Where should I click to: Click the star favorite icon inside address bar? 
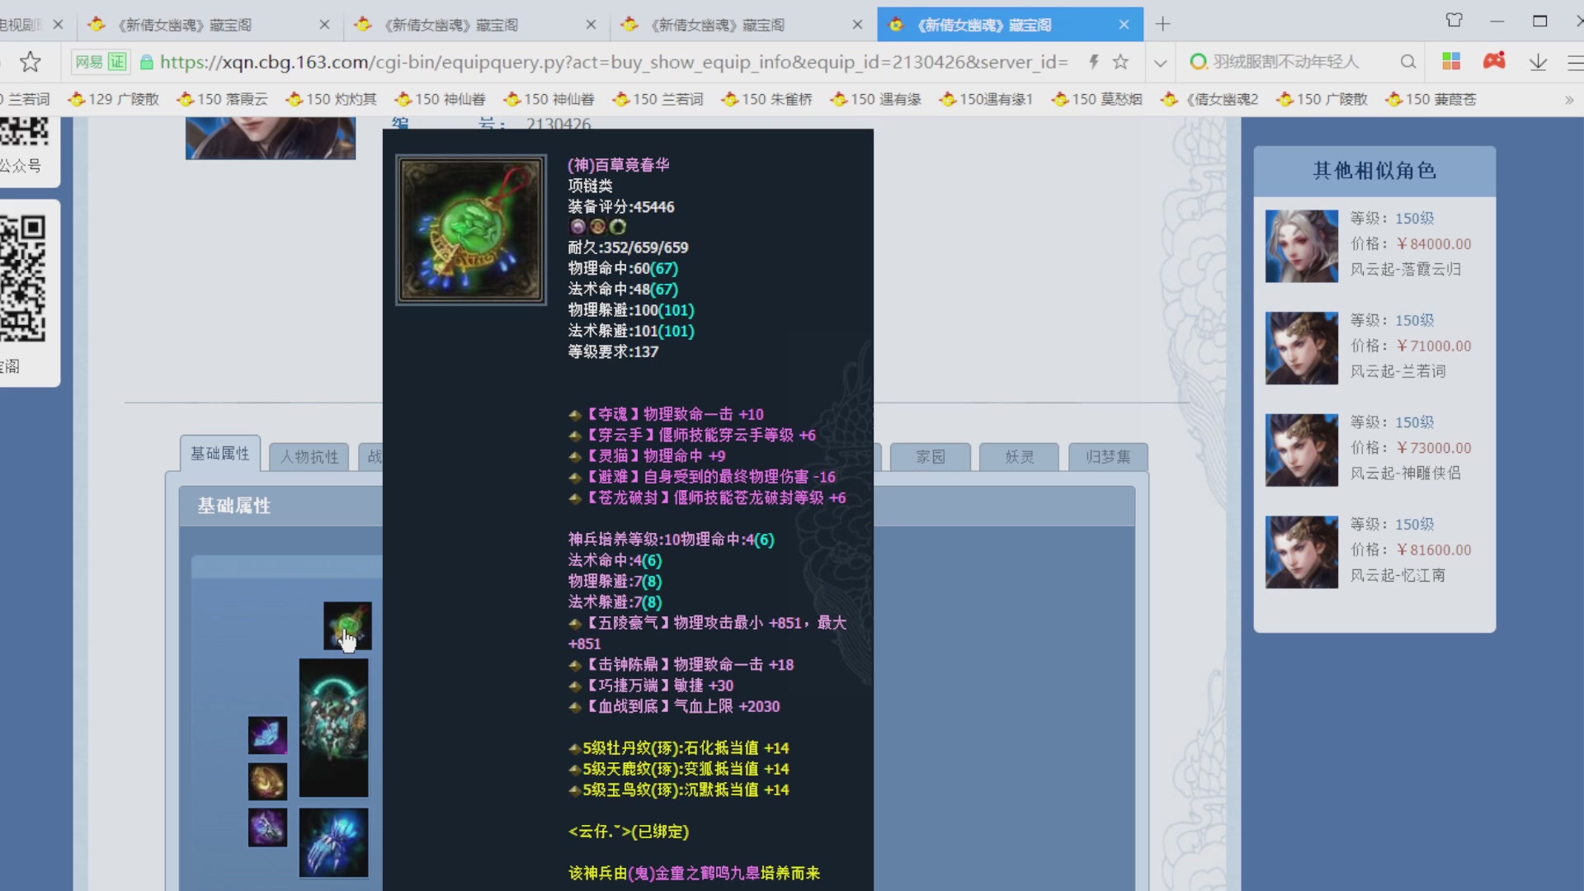(1120, 62)
